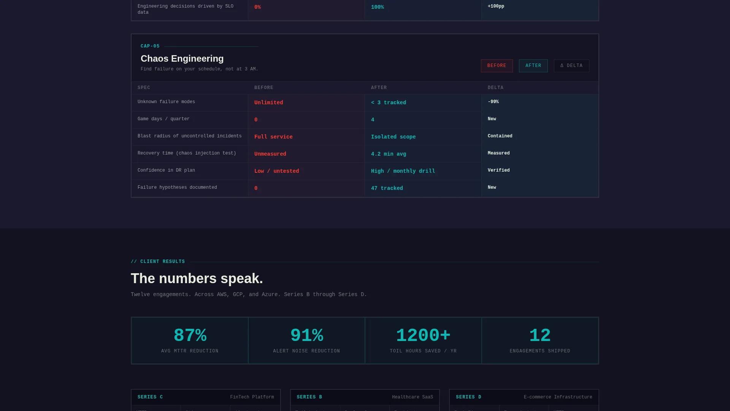The image size is (730, 411).
Task: Click the 1200+ TOIL HOURS SAVED stat
Action: click(423, 341)
